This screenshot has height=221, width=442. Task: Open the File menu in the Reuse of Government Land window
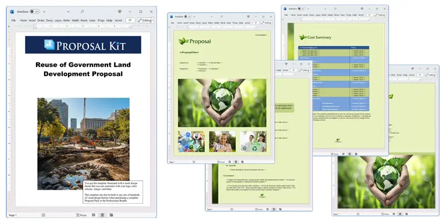pos(13,20)
